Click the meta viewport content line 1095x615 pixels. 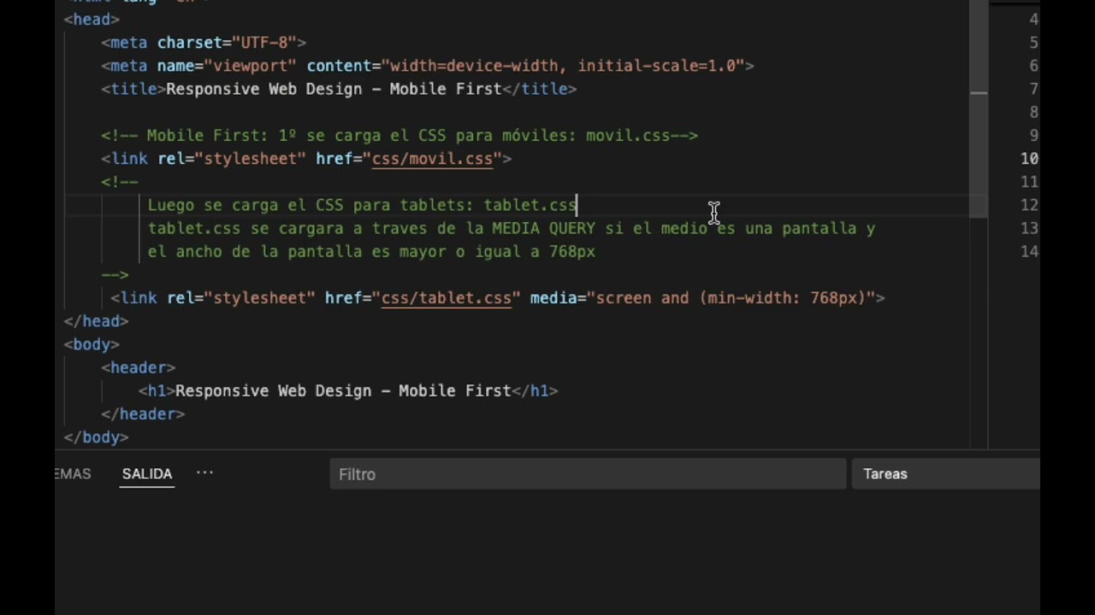point(428,66)
